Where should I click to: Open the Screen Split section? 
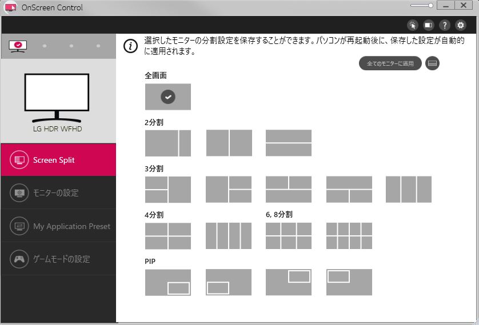tap(58, 160)
